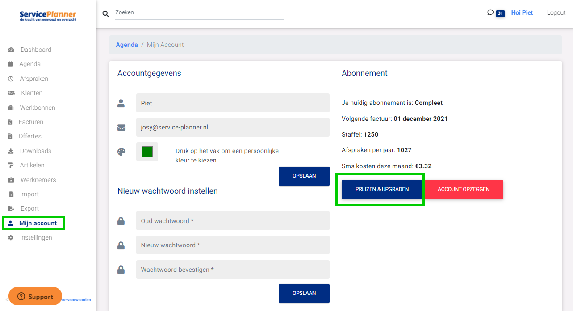Viewport: 573px width, 311px height.
Task: Click the padlock icon beside Oud wachtwoord
Action: click(121, 221)
